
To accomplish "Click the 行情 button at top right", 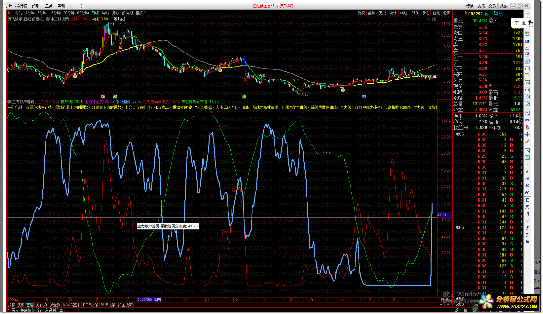I will click(x=470, y=6).
